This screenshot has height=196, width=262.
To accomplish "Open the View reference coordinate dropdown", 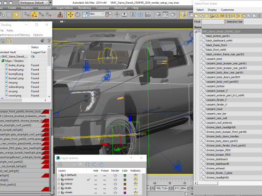I will click(97, 14).
